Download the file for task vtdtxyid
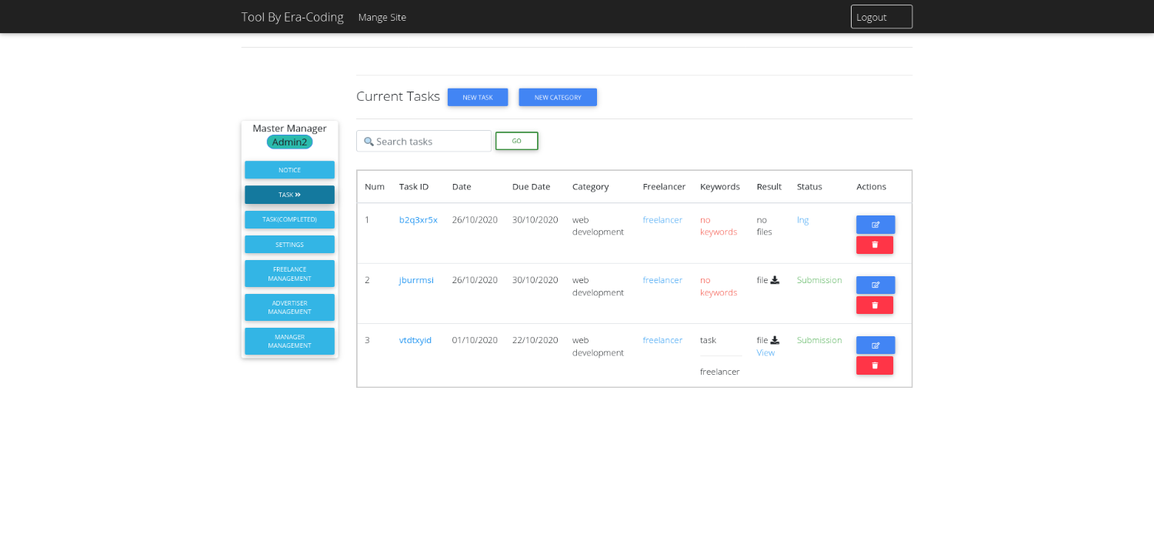This screenshot has height=554, width=1154. click(775, 340)
